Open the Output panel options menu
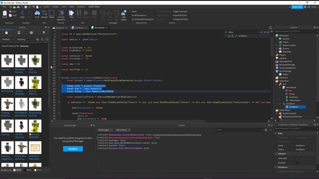The width and height of the screenshot is (319, 179). (x=271, y=130)
